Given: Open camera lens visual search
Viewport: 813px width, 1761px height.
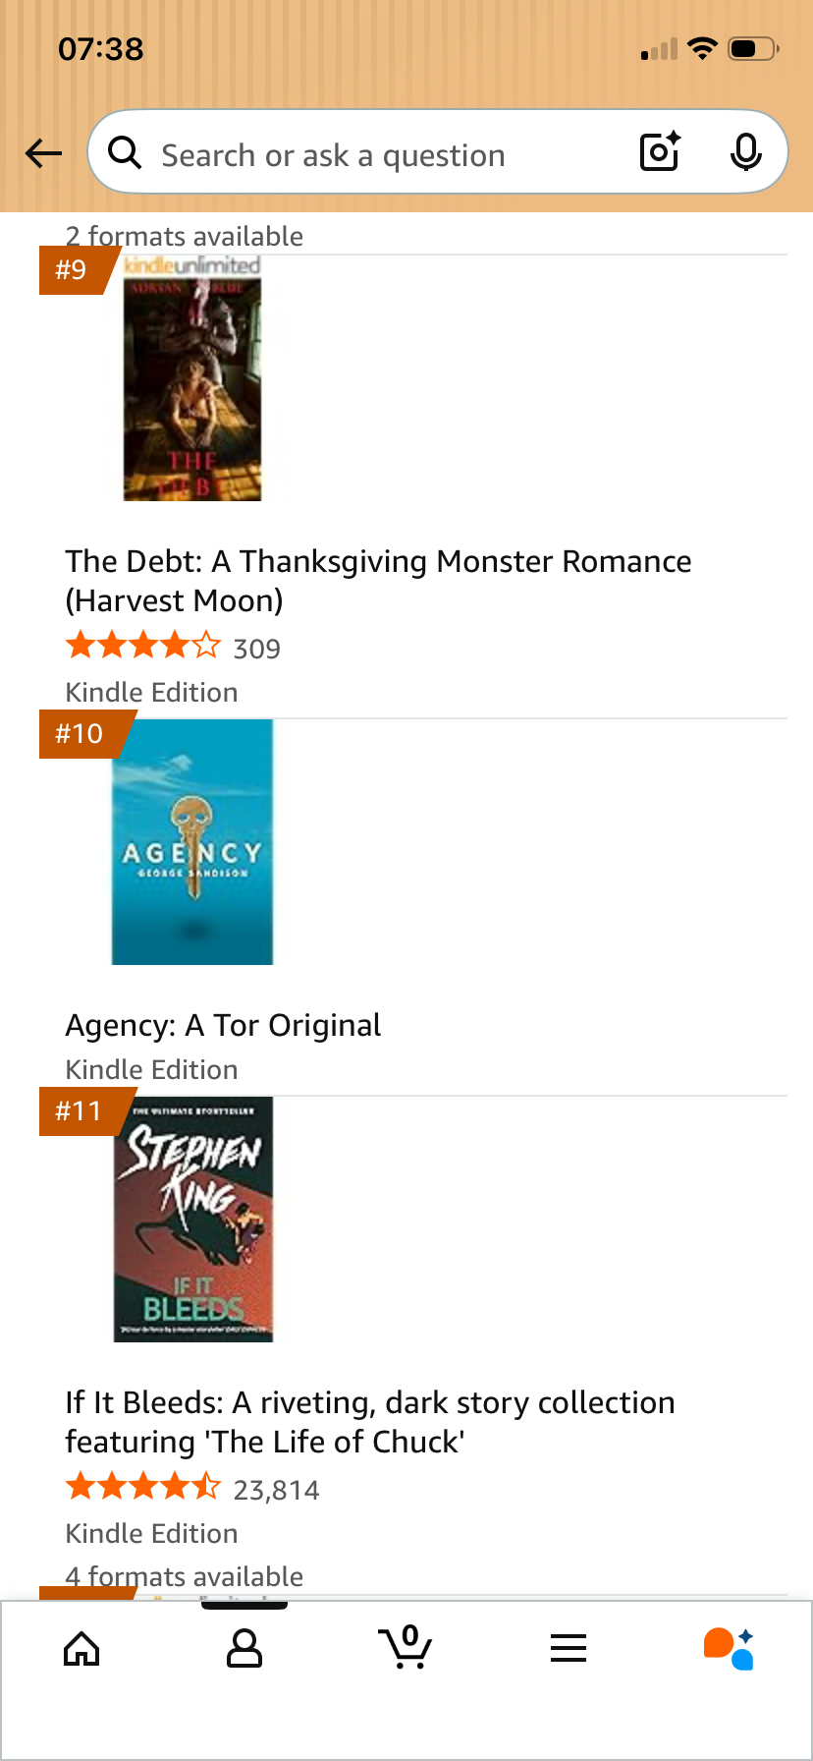Looking at the screenshot, I should [x=660, y=152].
